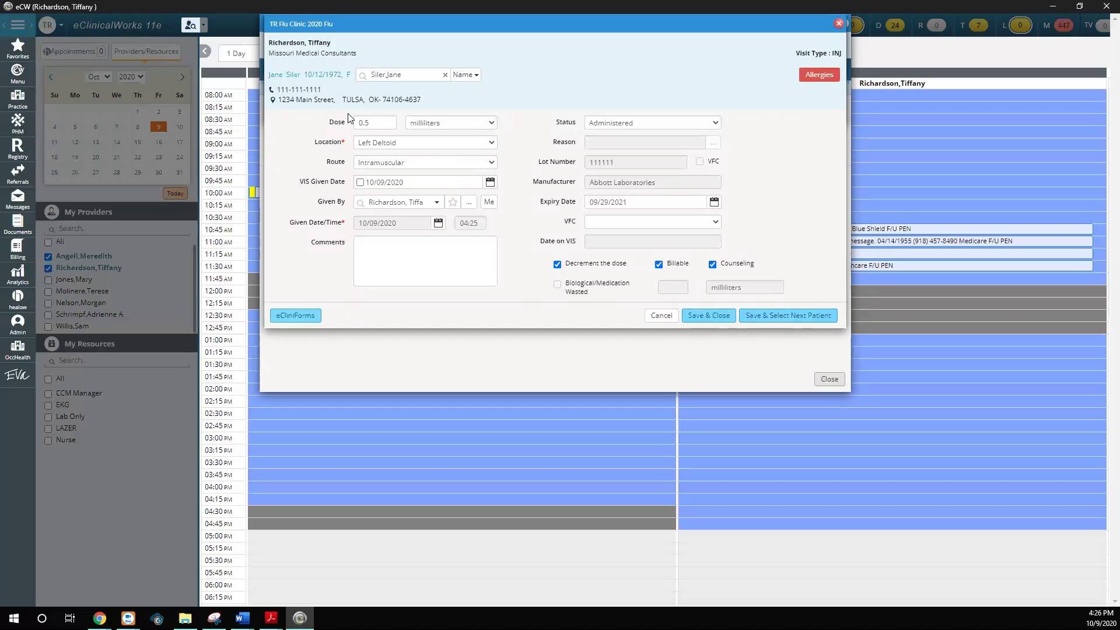Open the Analytics sidebar icon
1120x630 pixels.
(17, 274)
